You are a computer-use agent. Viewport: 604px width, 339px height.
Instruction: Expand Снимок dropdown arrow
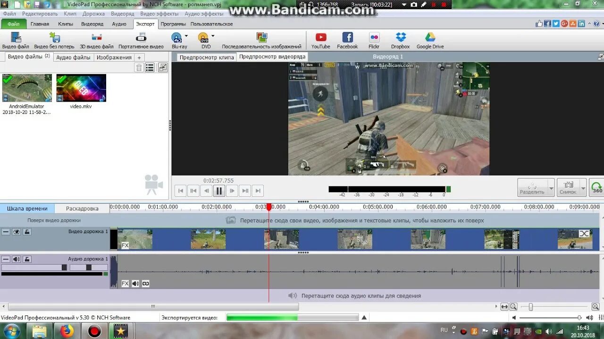pyautogui.click(x=583, y=188)
